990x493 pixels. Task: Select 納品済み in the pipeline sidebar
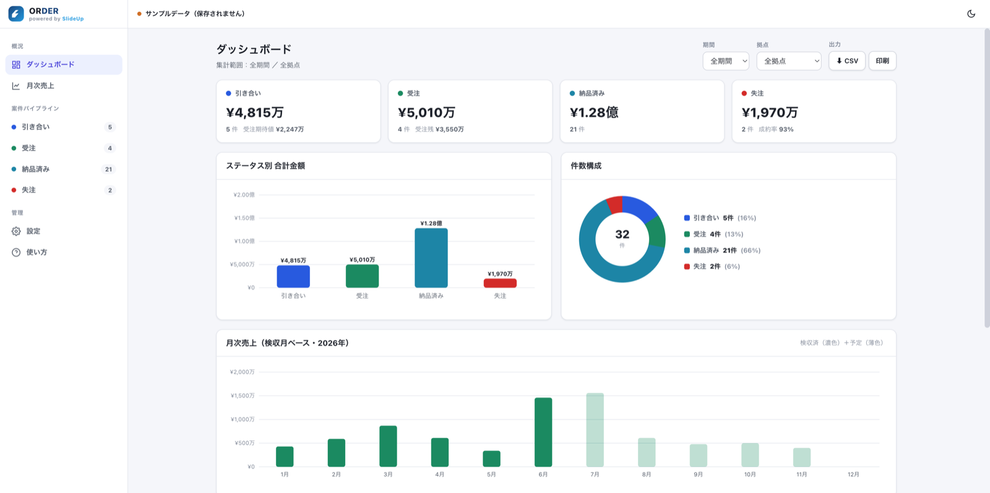64,169
